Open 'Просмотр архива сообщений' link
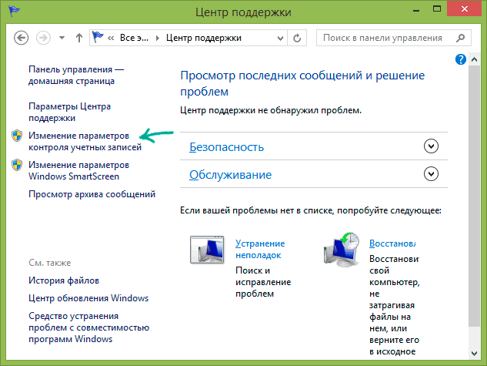The image size is (487, 366). [92, 194]
